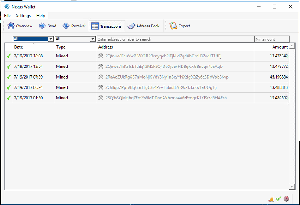Click amount 13.489502

pos(279,98)
